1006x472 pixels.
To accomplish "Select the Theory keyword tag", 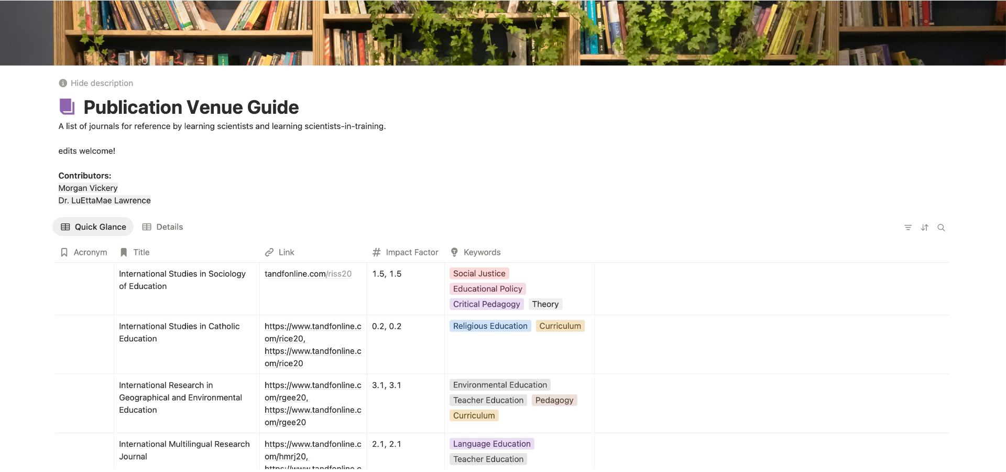I will pos(545,304).
